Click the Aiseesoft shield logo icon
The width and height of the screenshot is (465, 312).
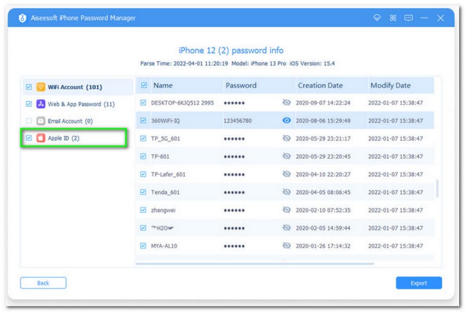pyautogui.click(x=23, y=18)
